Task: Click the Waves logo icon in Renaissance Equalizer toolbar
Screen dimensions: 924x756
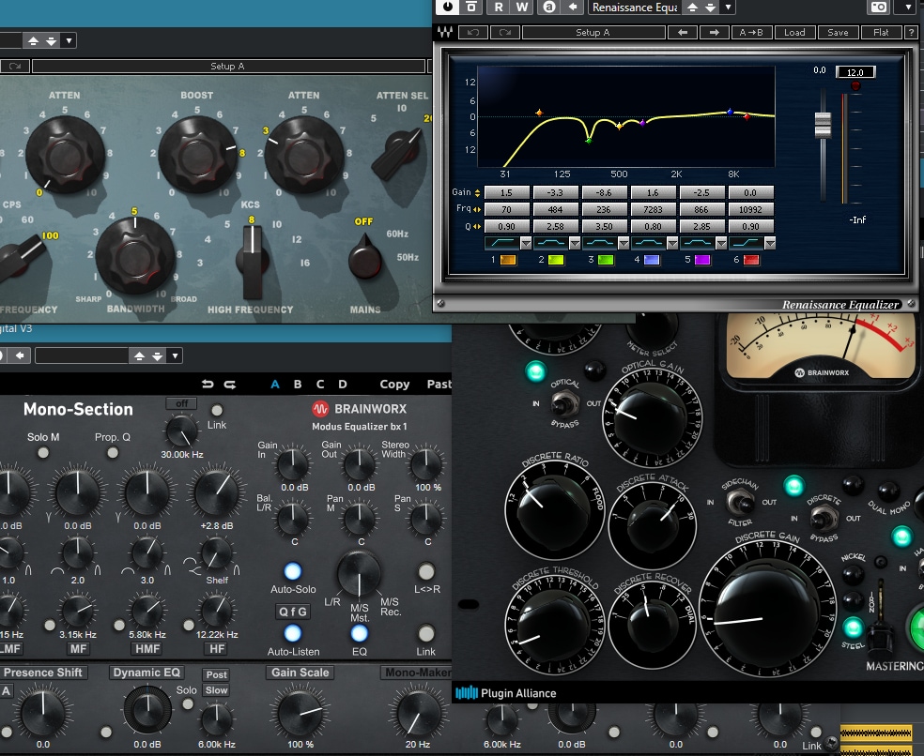Action: 445,33
